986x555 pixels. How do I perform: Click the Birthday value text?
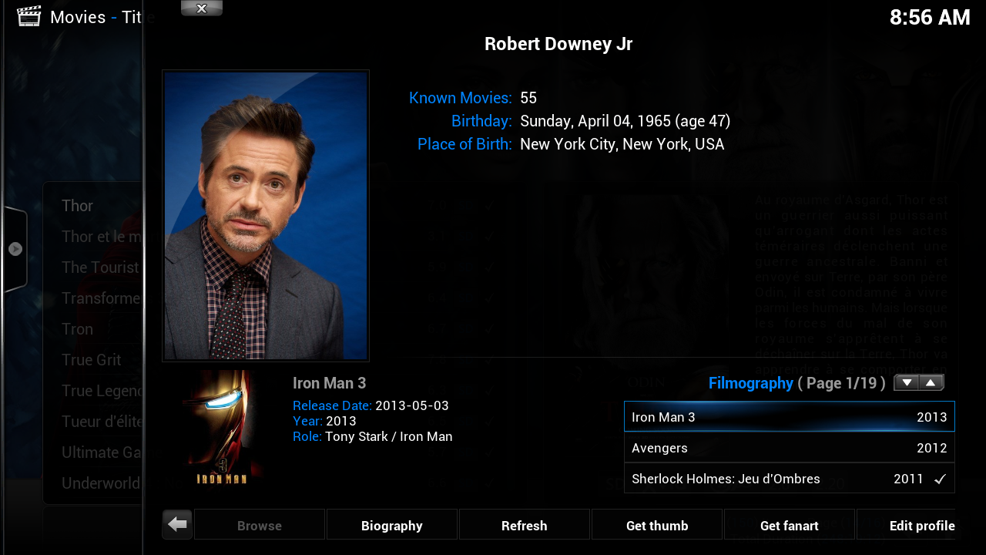(625, 121)
